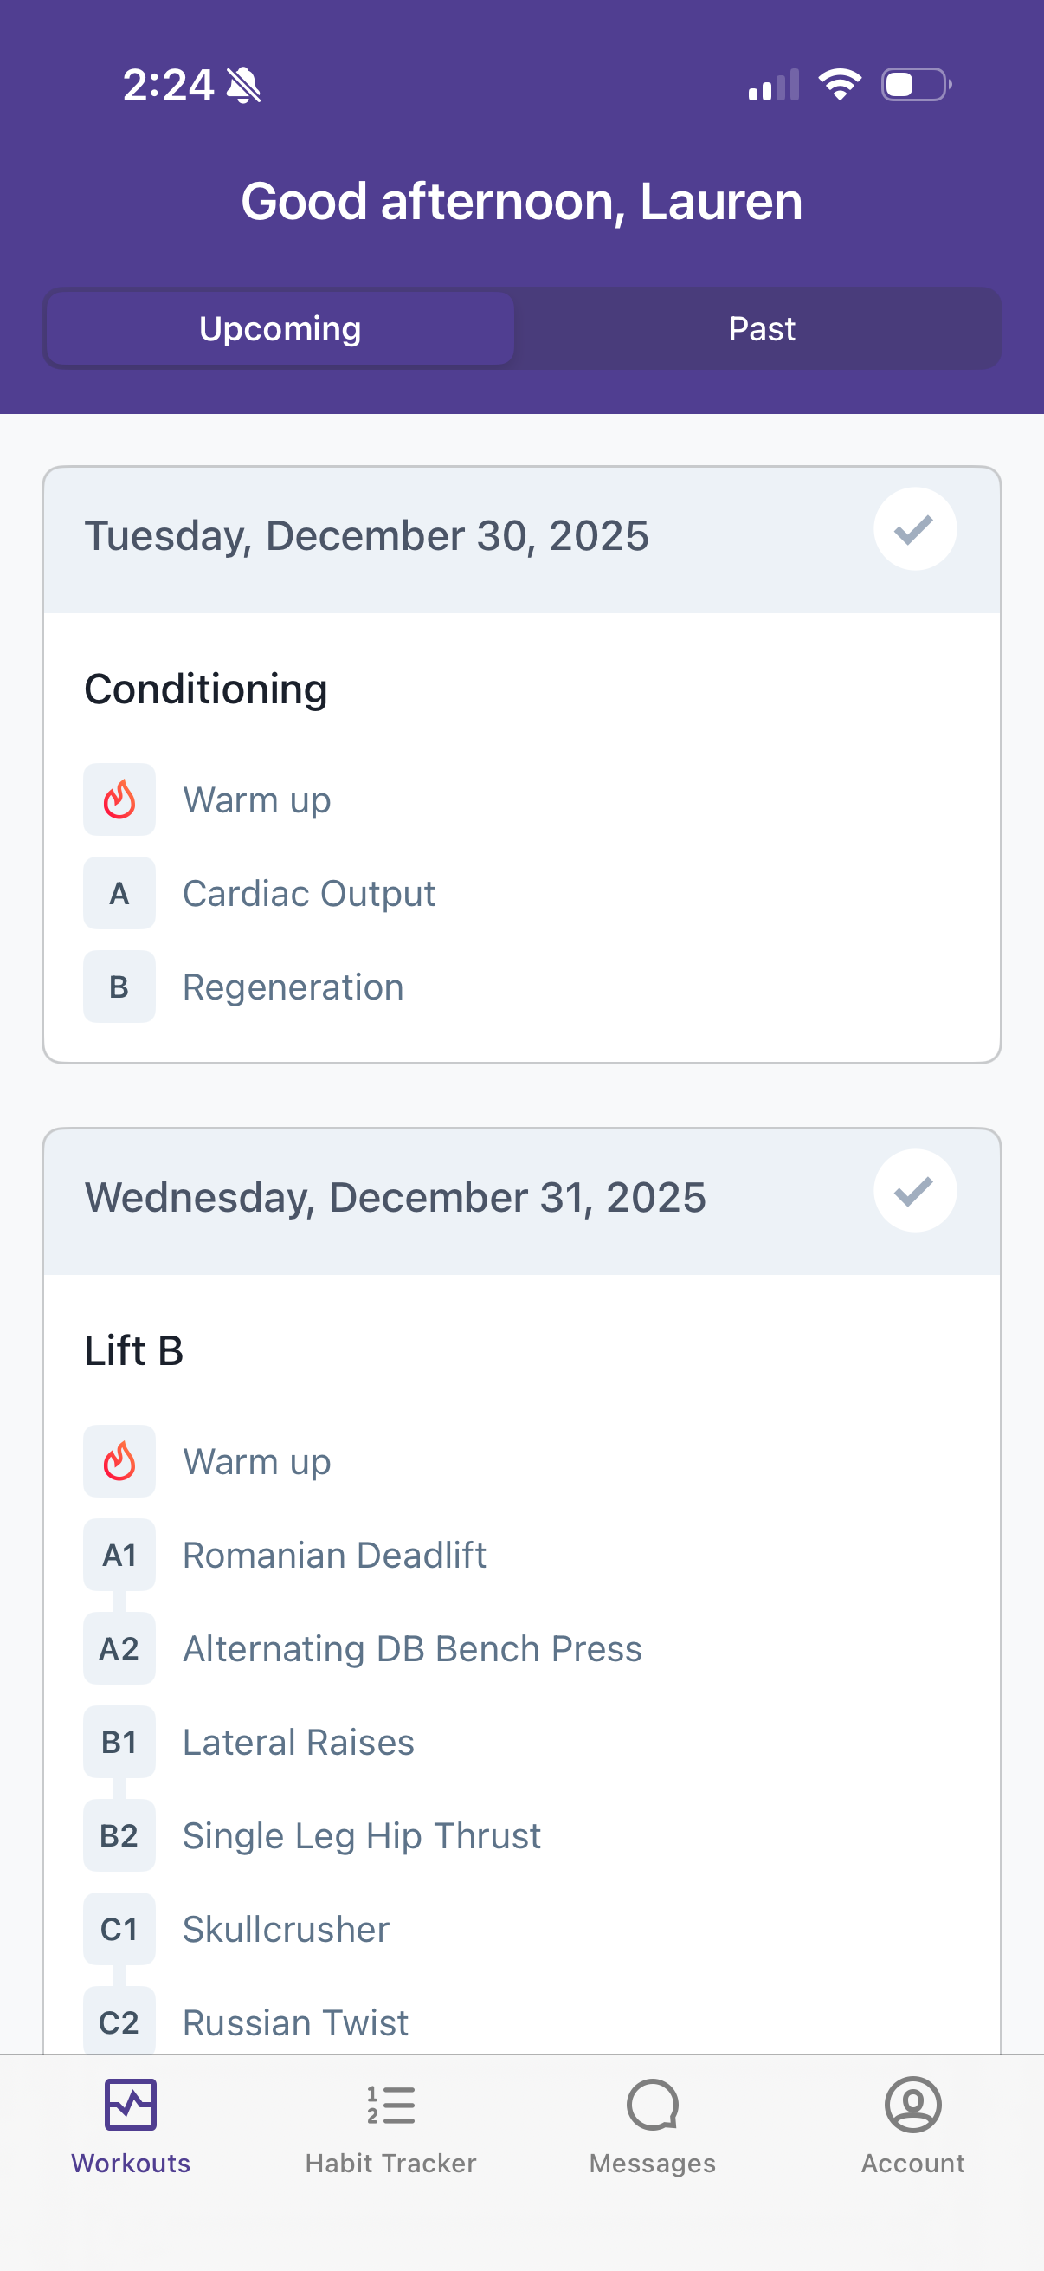Viewport: 1044px width, 2271px height.
Task: Tap the Wi-Fi status bar icon
Action: click(x=839, y=85)
